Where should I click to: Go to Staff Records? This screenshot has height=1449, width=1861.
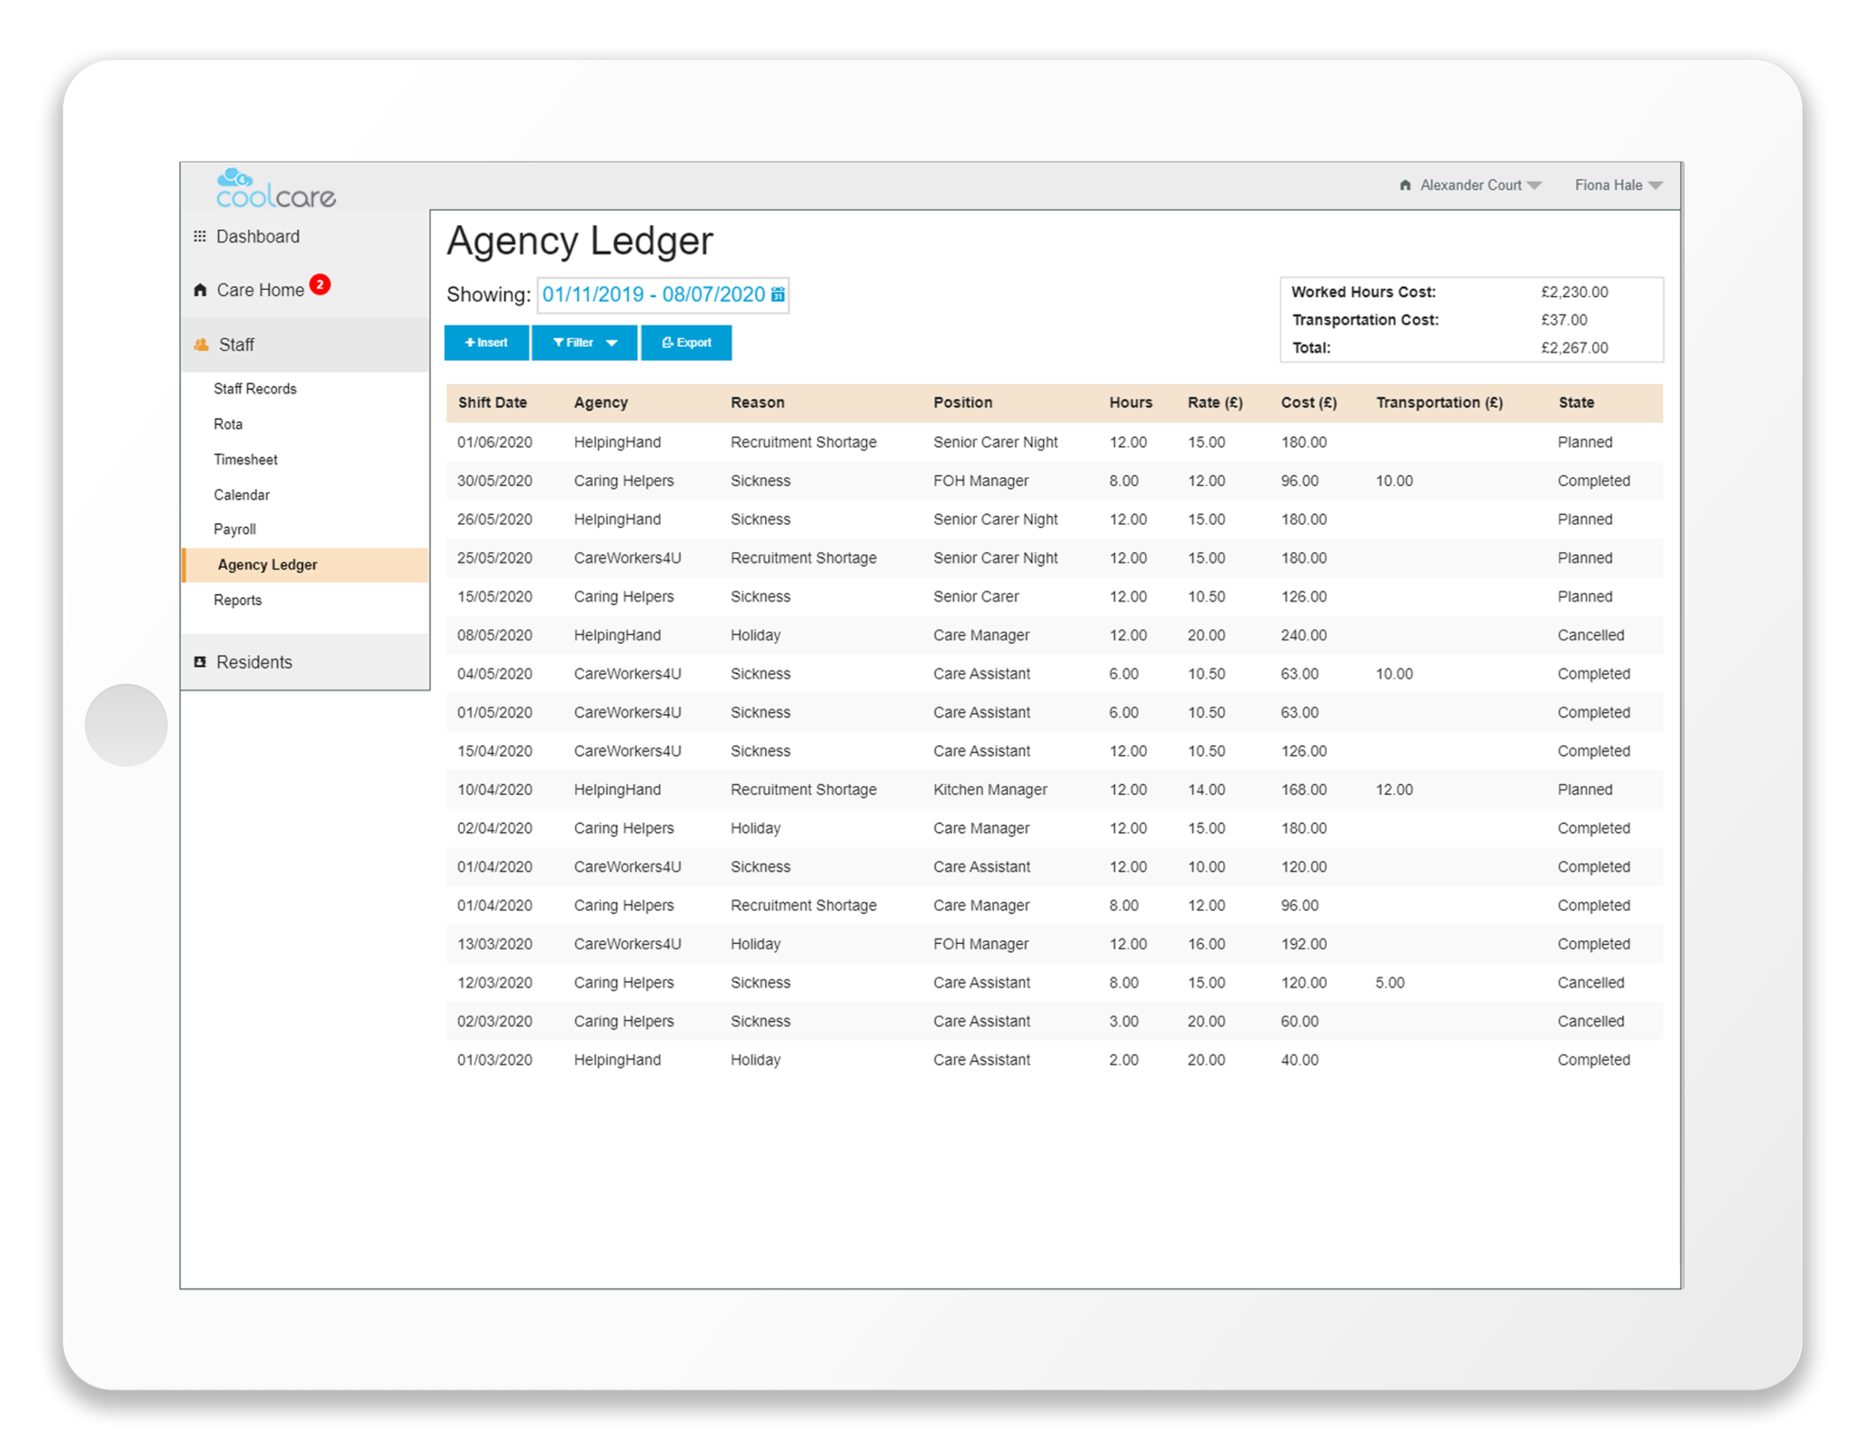point(254,388)
